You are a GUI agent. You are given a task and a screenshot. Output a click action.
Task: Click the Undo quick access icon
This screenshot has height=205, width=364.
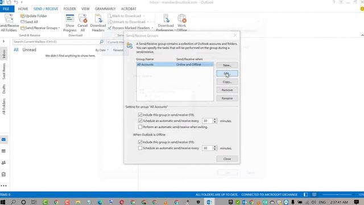pos(16,2)
